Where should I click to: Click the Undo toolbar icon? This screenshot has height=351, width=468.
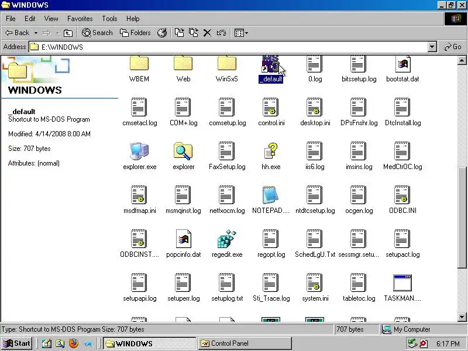pos(221,33)
